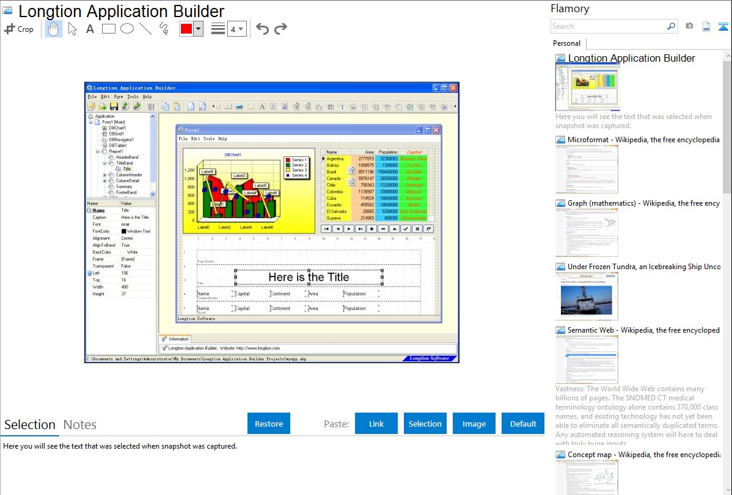This screenshot has width=732, height=495.
Task: Click the Microformat - Wikipedia title link
Action: (x=643, y=140)
